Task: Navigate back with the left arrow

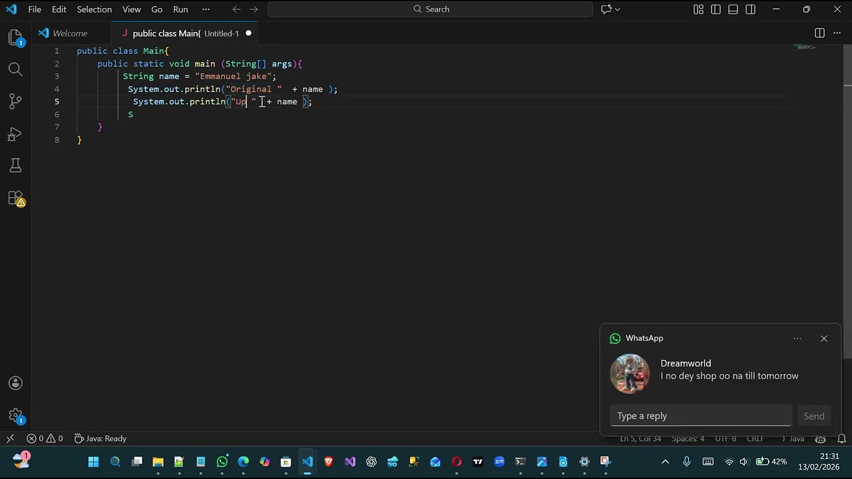Action: (236, 9)
